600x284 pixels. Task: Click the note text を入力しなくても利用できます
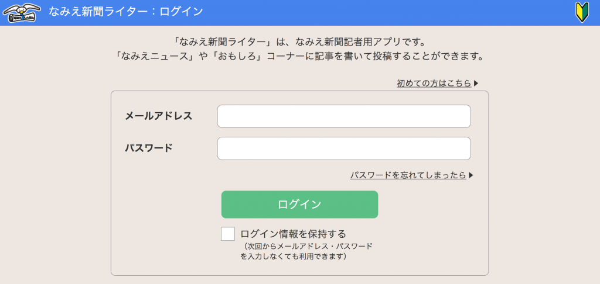[x=294, y=257]
